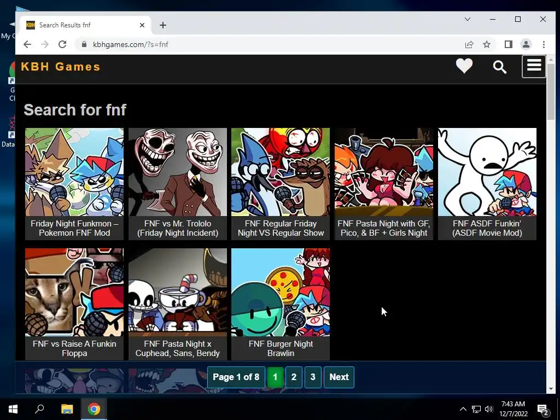Expand Chrome tab search chevron
This screenshot has height=420, width=560.
pyautogui.click(x=467, y=19)
